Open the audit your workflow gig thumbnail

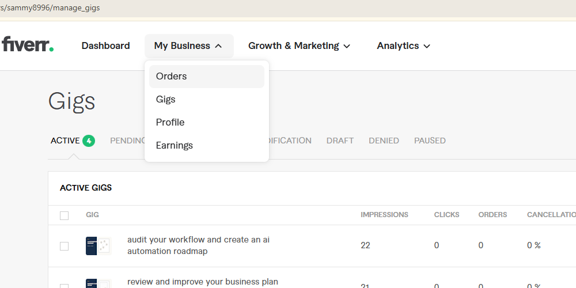pos(98,246)
